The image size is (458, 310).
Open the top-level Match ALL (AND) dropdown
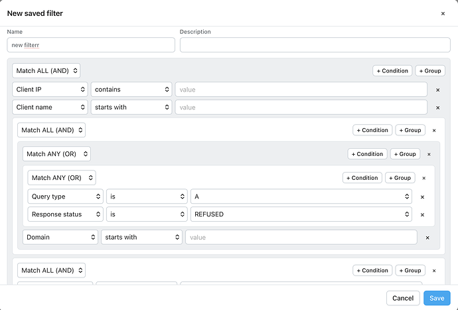point(46,71)
